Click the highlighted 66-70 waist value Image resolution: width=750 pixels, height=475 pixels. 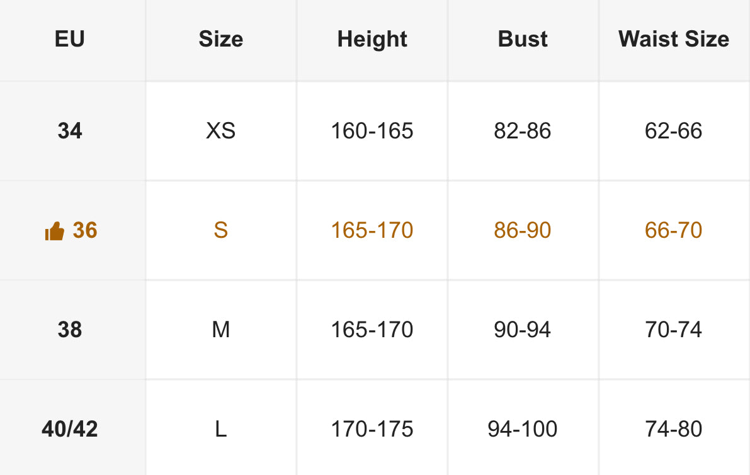[674, 230]
